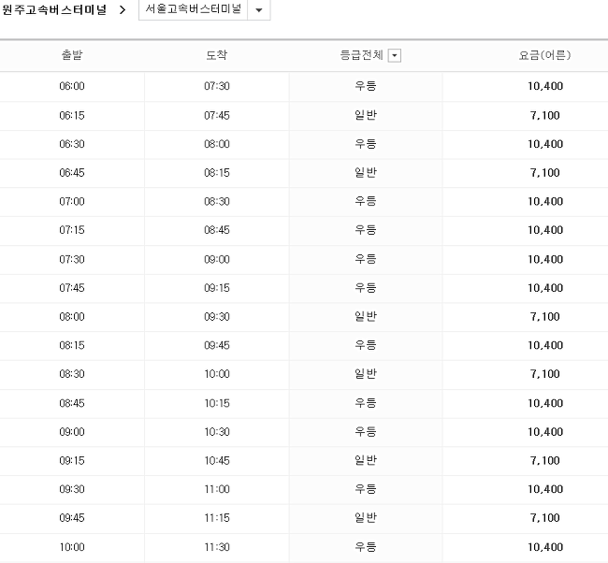
Task: Select the 09:45 departure cell
Action: 72,518
